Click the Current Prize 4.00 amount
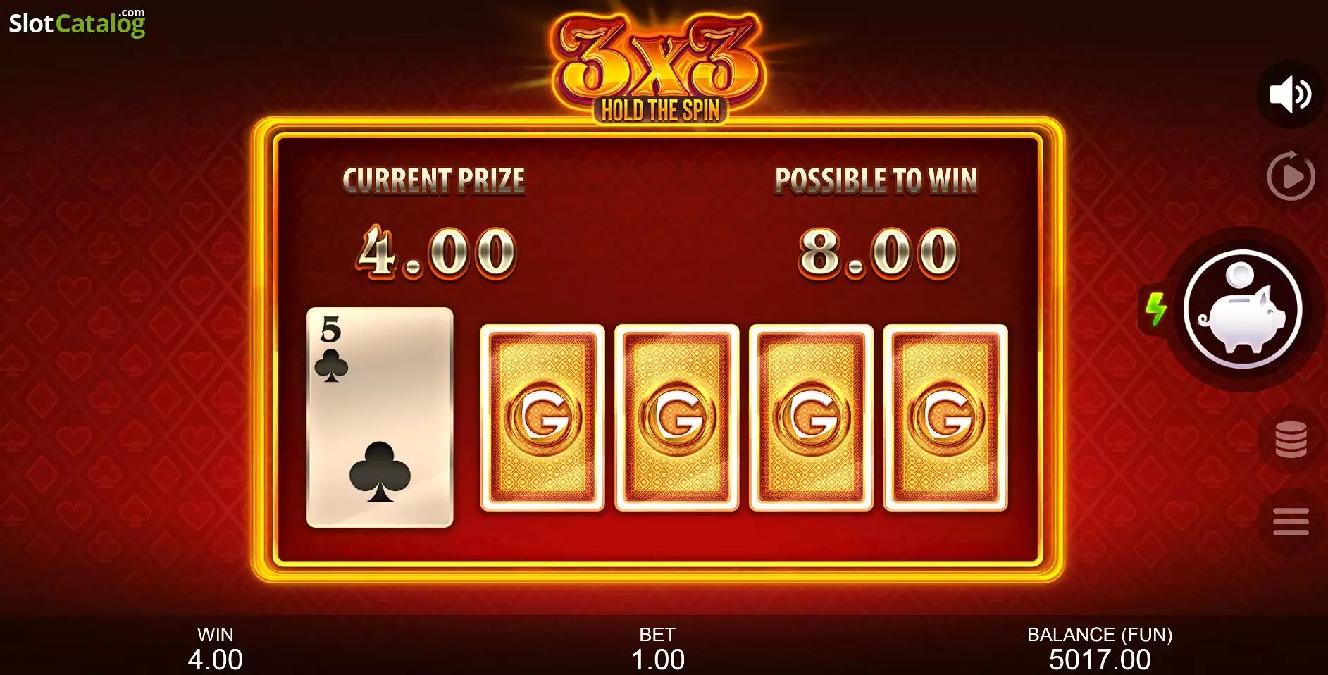1328x675 pixels. click(x=436, y=252)
